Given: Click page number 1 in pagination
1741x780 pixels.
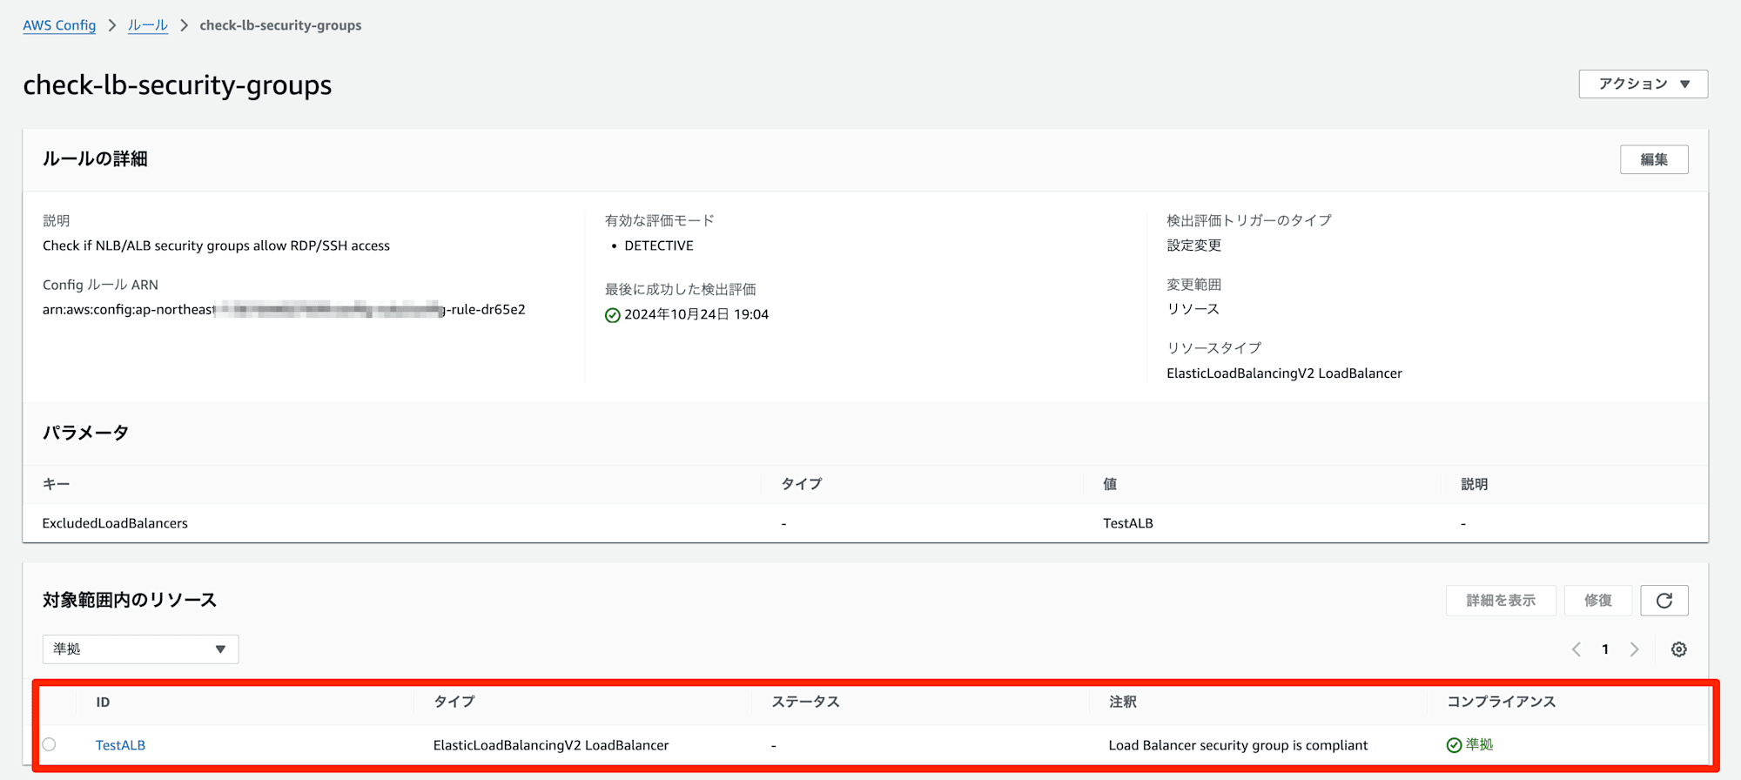Looking at the screenshot, I should pos(1605,649).
